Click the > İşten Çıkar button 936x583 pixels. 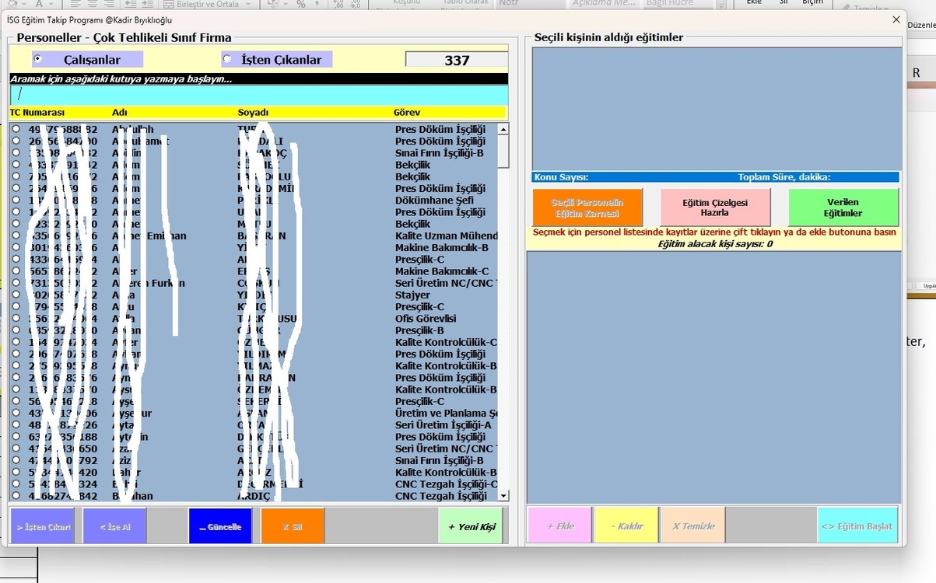[x=43, y=526]
